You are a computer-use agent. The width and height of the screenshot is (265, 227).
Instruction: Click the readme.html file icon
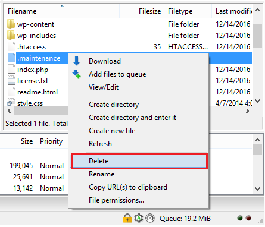click(11, 92)
